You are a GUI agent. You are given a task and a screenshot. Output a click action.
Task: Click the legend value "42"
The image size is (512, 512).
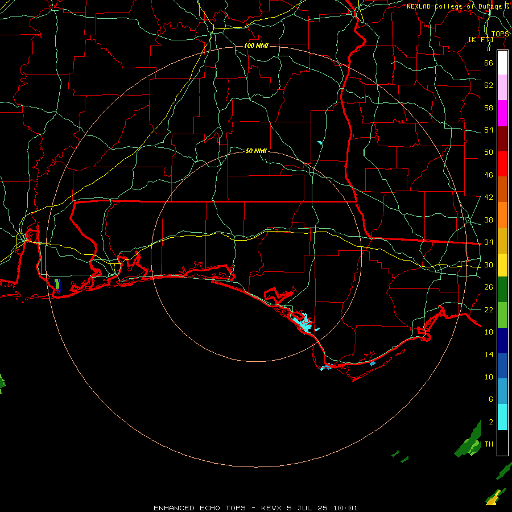click(489, 197)
